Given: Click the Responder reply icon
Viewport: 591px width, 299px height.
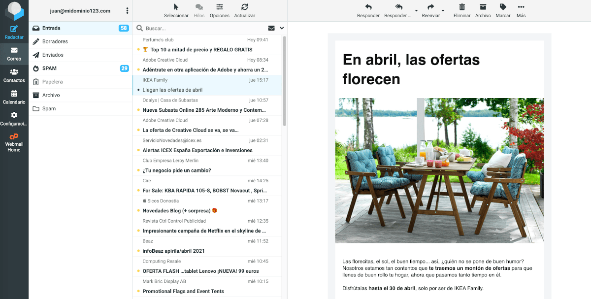Looking at the screenshot, I should (x=368, y=7).
